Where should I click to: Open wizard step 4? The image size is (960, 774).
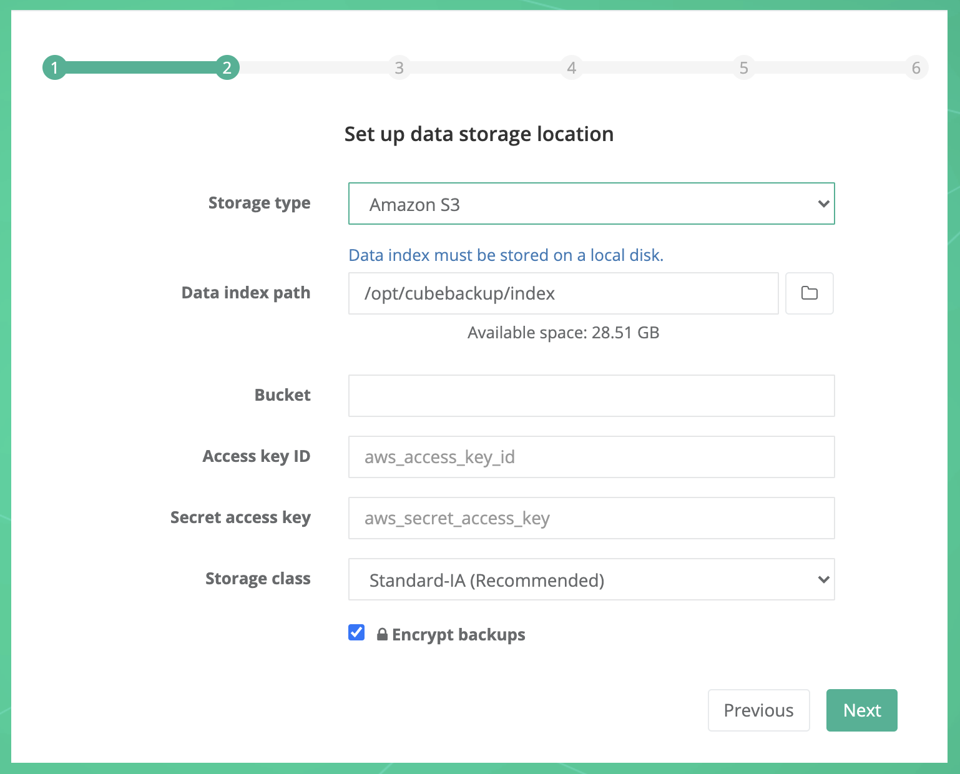click(571, 67)
